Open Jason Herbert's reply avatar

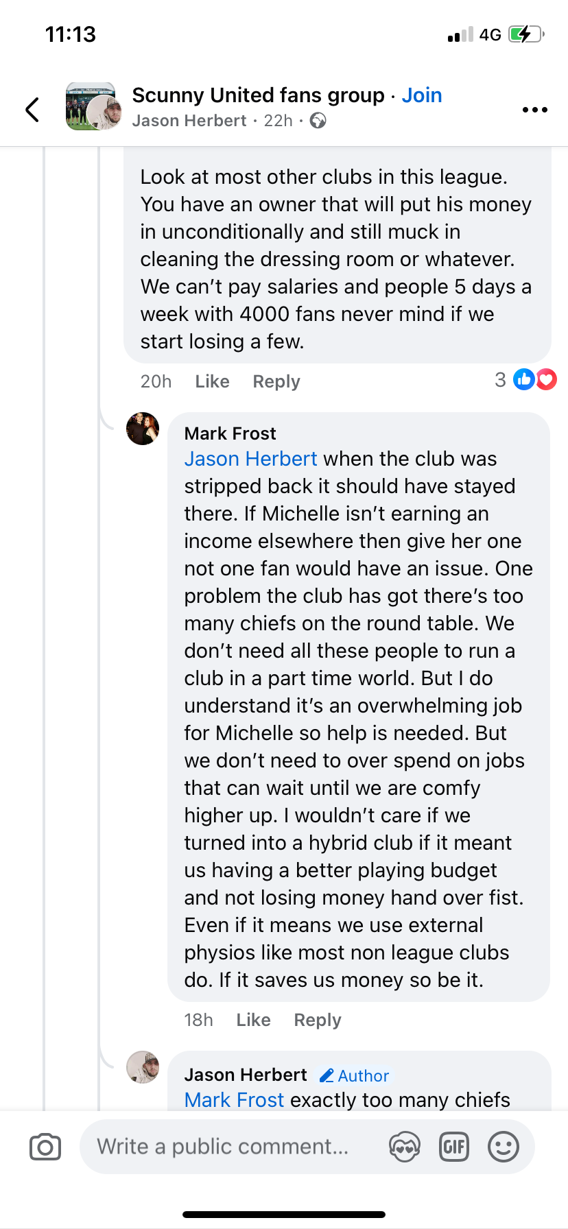[143, 1067]
